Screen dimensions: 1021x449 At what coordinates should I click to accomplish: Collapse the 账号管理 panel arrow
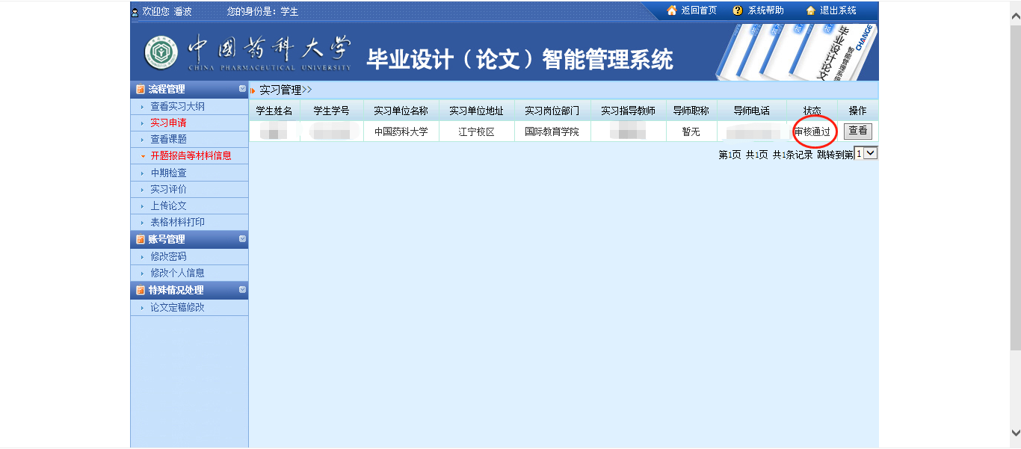[x=242, y=239]
